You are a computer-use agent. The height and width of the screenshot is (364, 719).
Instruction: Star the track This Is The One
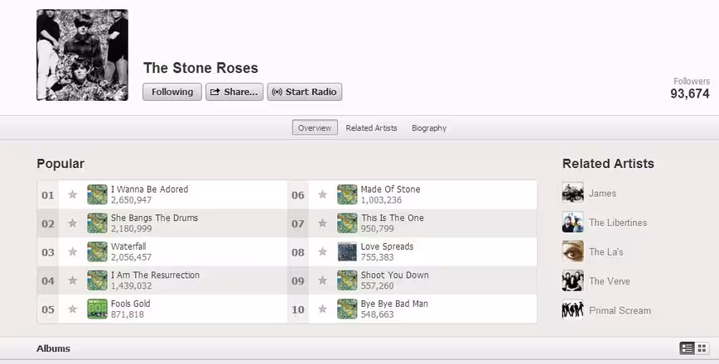[322, 223]
